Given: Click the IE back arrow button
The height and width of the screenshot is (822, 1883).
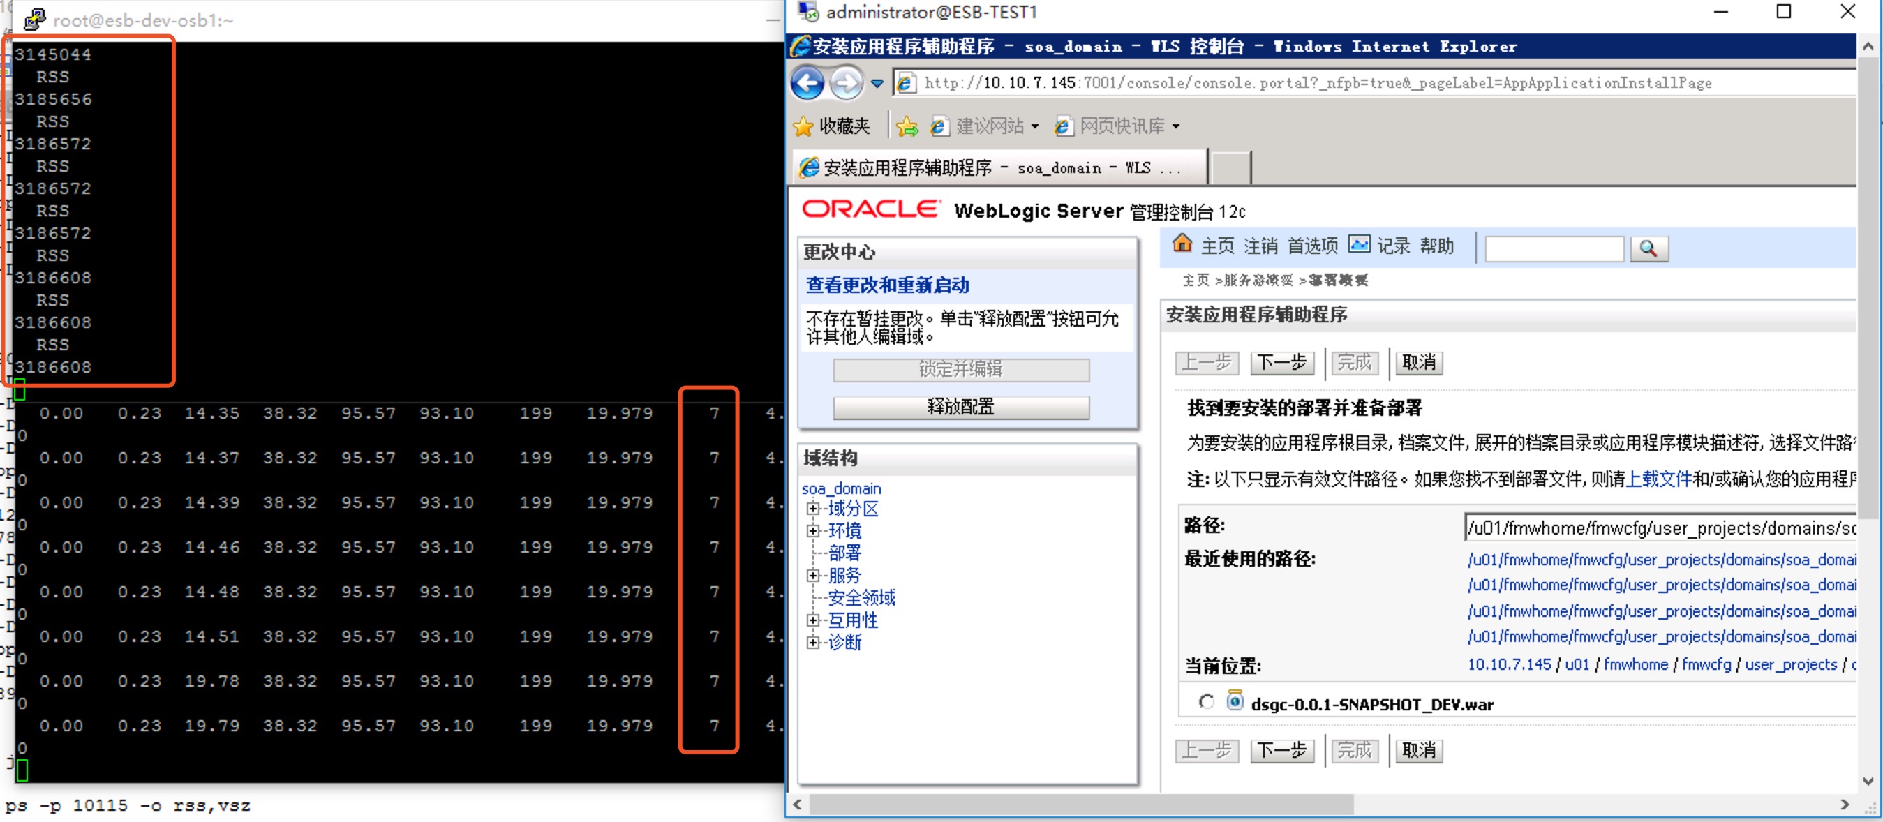Looking at the screenshot, I should (807, 82).
